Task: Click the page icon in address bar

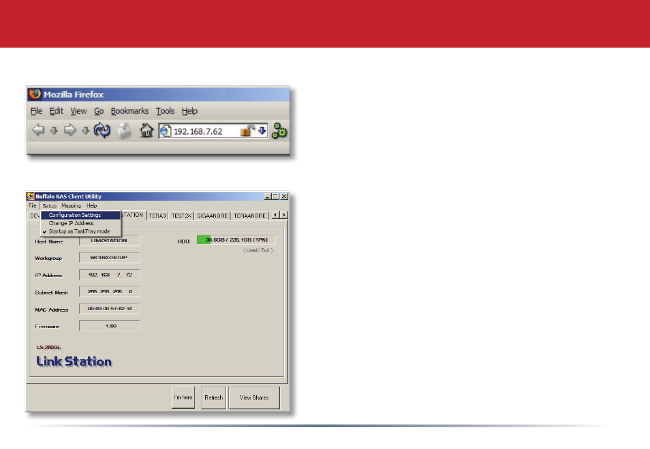Action: tap(166, 131)
